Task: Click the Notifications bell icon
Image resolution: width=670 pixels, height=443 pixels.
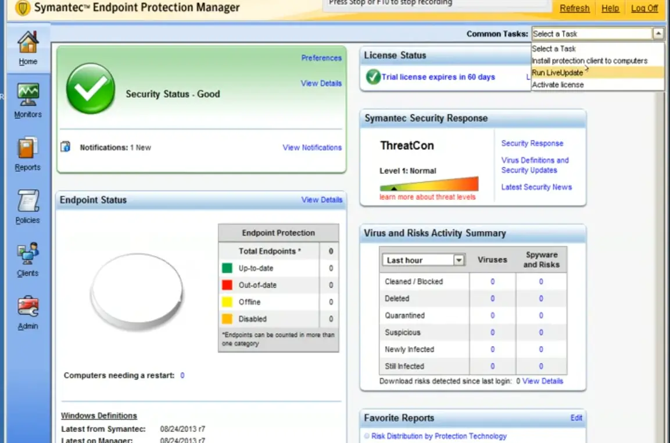Action: [66, 147]
